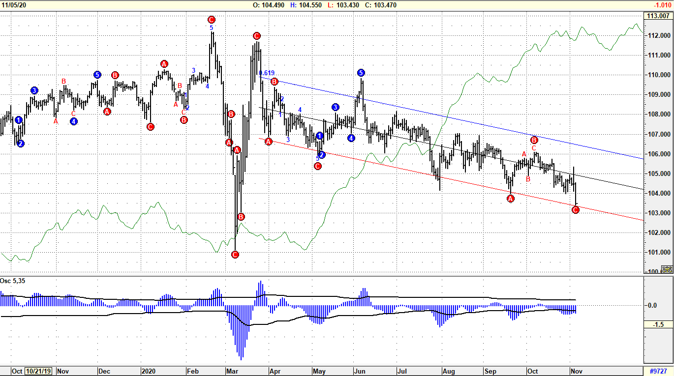Select the red circled C at November low
Viewport: 674px width, 376px height.
point(576,210)
